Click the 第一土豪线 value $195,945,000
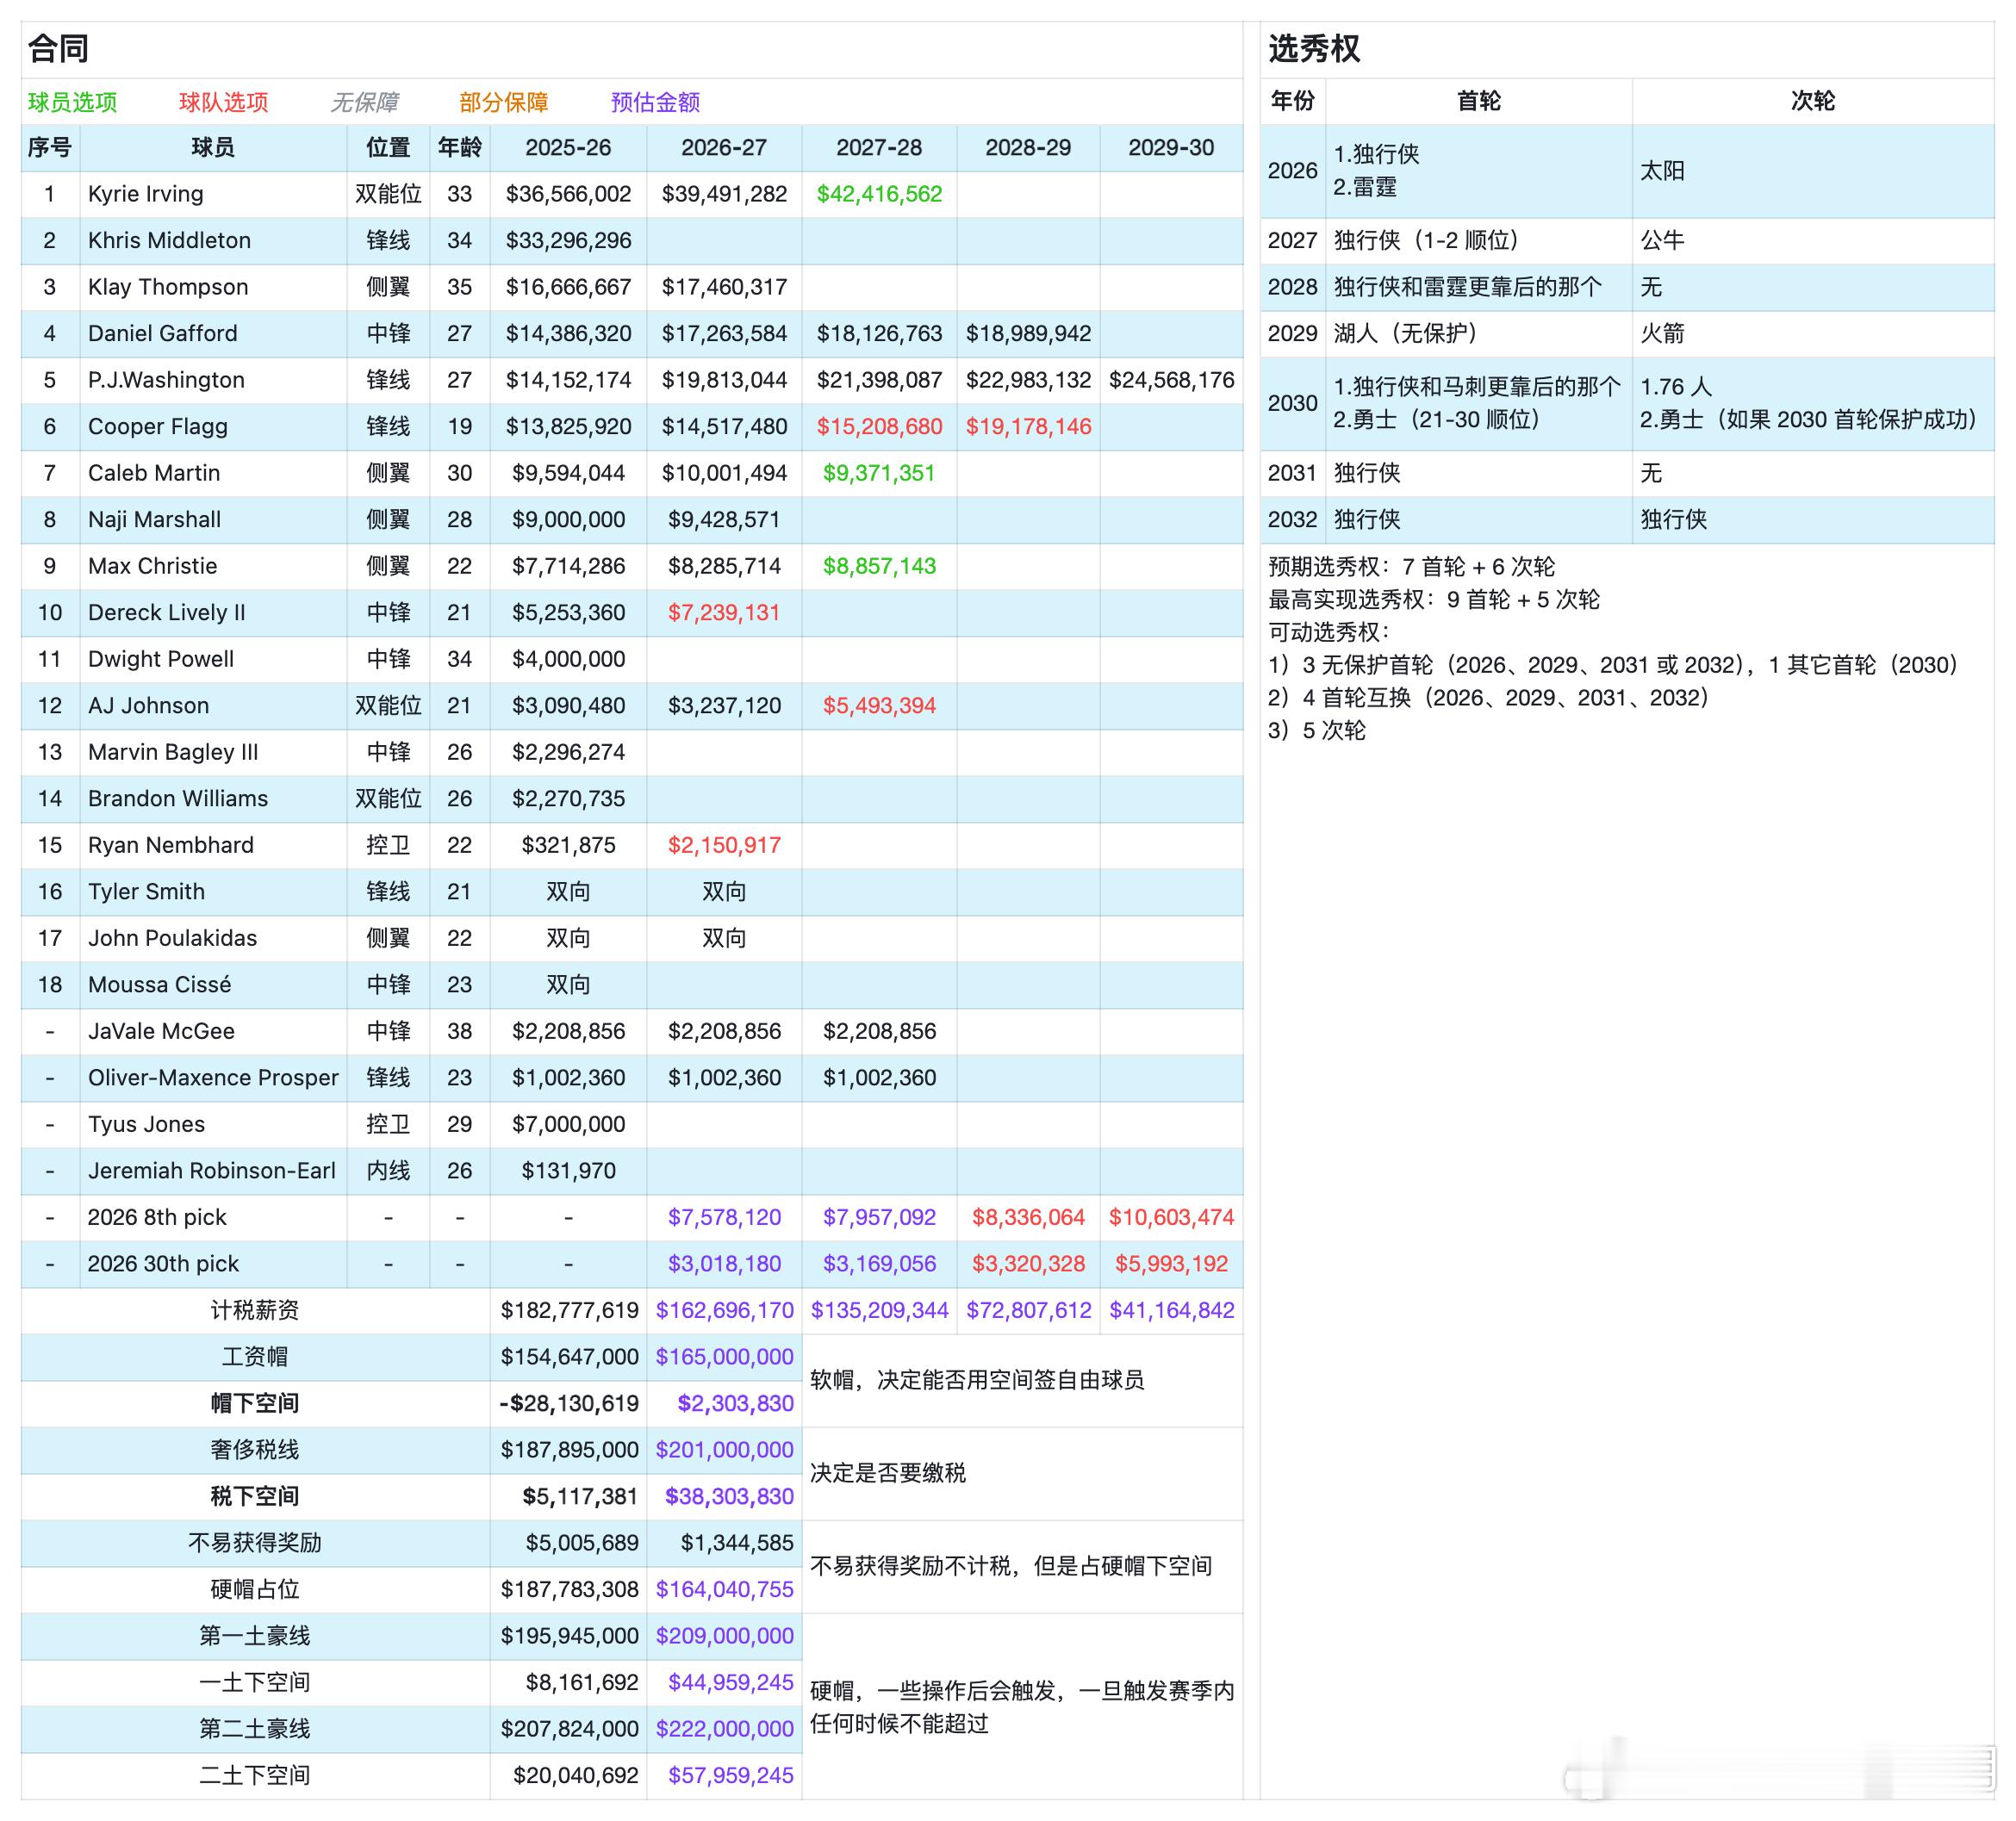This screenshot has height=1821, width=2016. (569, 1636)
